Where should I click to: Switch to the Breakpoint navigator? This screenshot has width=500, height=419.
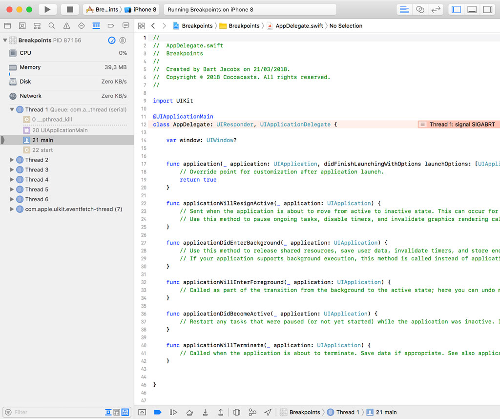click(111, 25)
